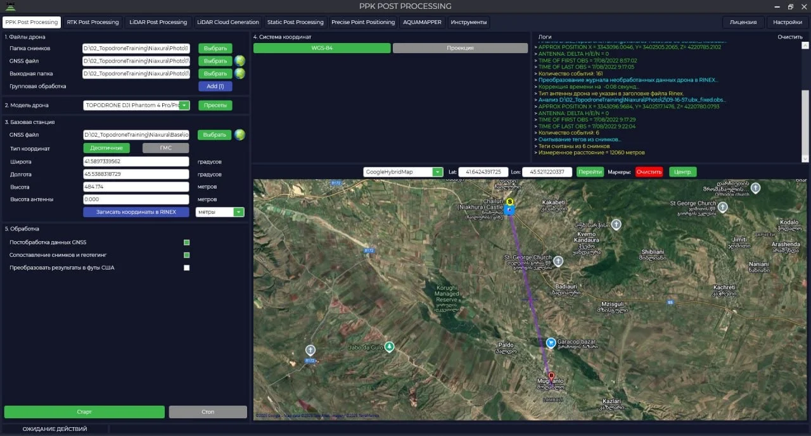Click the yellow S marker on the map
The width and height of the screenshot is (811, 436).
click(x=509, y=201)
